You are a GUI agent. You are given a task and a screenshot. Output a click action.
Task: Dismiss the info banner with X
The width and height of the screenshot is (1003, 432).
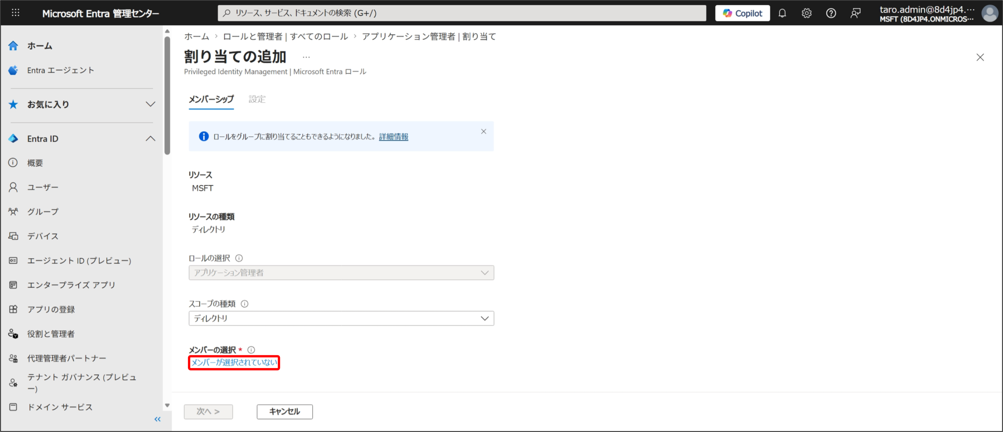point(483,132)
